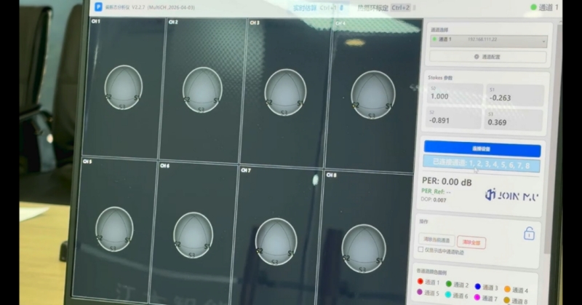Select the CH 1 Poincaré sphere view

pyautogui.click(x=124, y=87)
